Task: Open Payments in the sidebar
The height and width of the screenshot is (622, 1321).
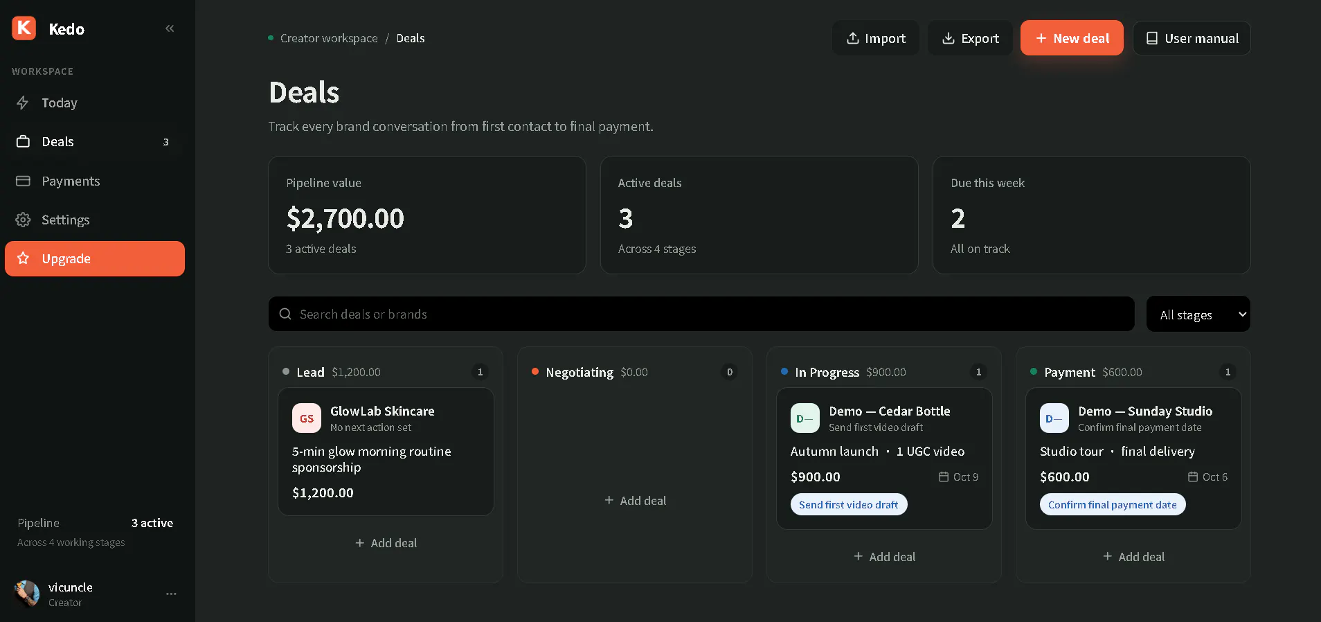Action: coord(95,181)
